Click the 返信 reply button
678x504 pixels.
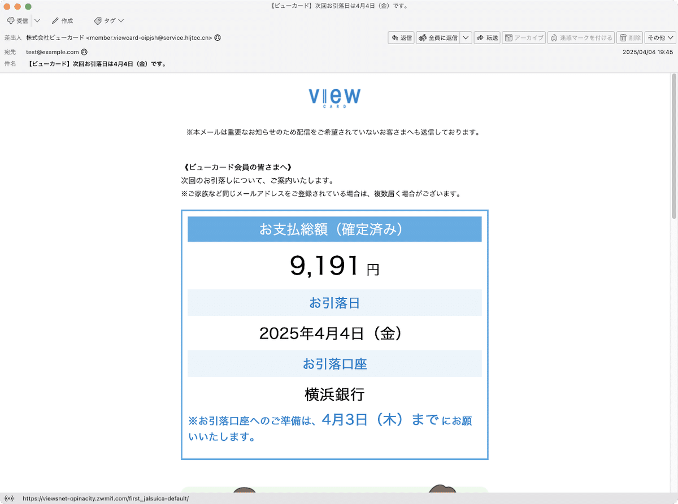[401, 38]
